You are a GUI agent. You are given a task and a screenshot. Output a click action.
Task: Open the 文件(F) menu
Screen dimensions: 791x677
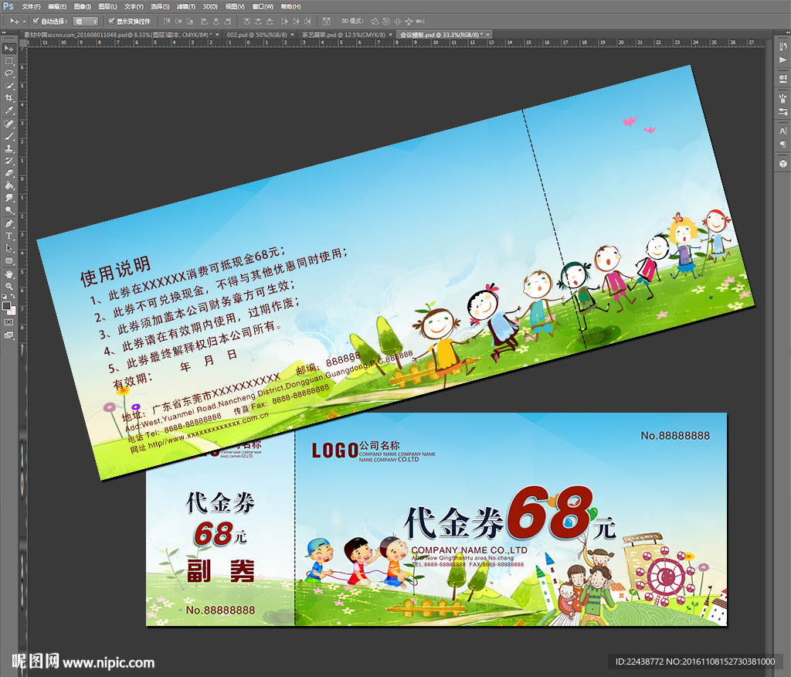tap(31, 6)
